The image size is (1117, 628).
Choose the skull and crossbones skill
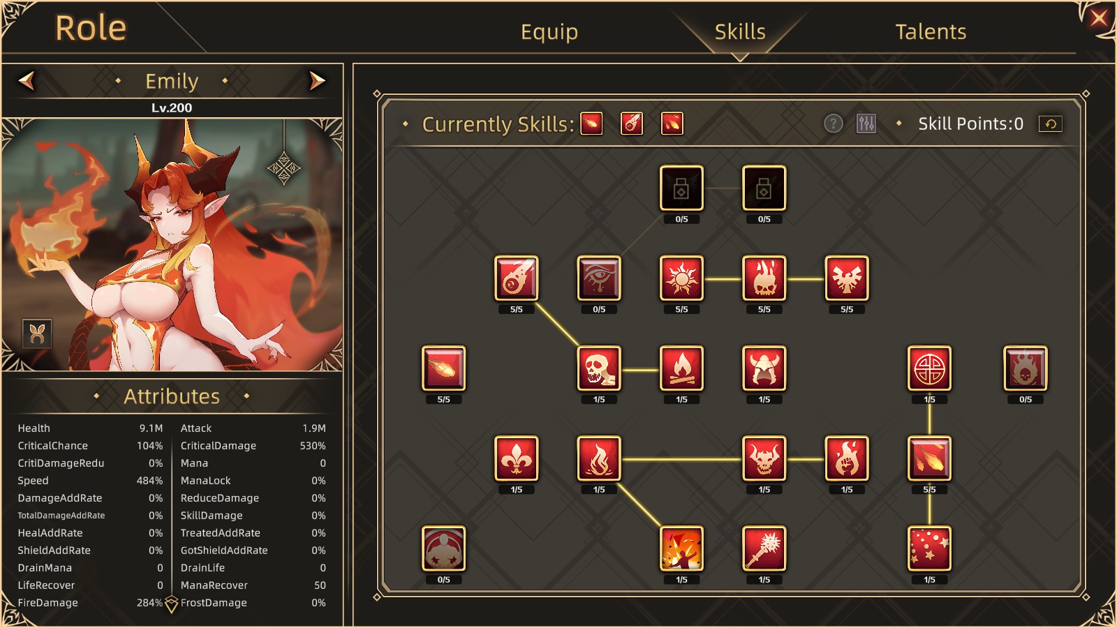pos(599,368)
